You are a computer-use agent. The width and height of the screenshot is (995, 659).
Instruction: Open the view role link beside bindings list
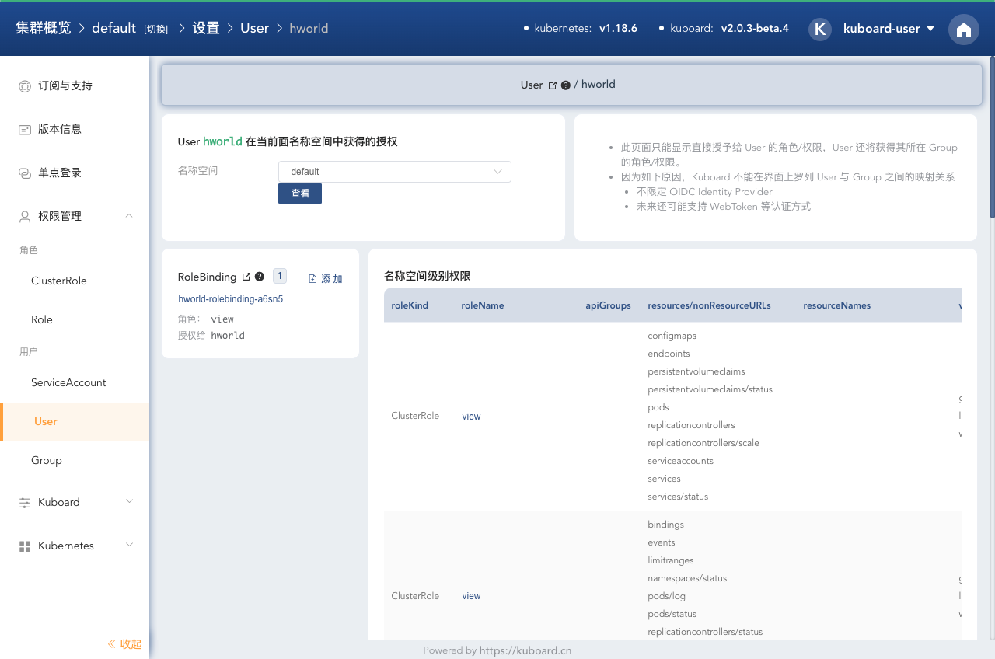pos(471,596)
